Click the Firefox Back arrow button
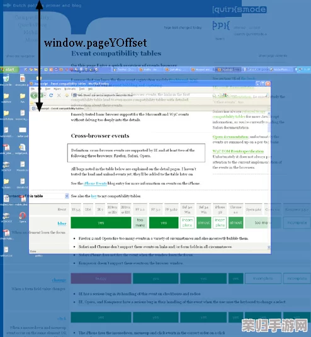 pyautogui.click(x=34, y=95)
